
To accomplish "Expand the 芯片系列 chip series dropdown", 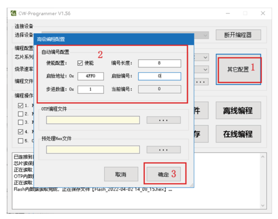I will coord(205,57).
